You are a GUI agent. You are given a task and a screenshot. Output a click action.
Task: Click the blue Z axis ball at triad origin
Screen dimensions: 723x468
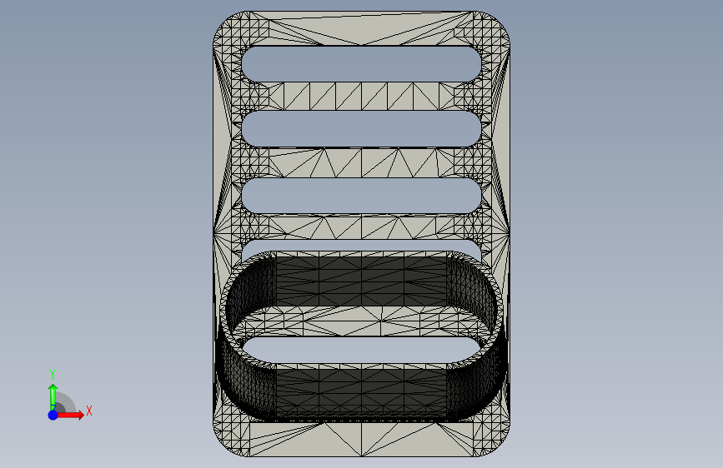53,415
